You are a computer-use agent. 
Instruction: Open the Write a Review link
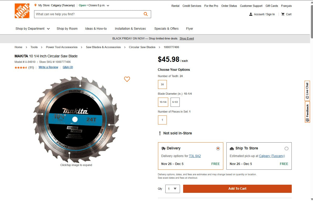coord(48,67)
